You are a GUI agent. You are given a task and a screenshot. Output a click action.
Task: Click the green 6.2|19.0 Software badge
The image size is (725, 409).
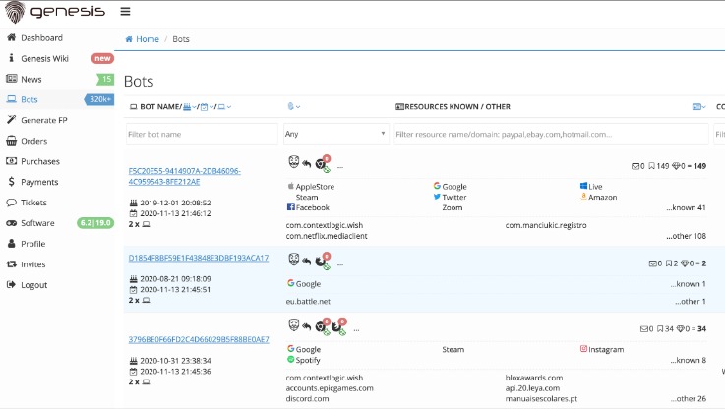[95, 223]
